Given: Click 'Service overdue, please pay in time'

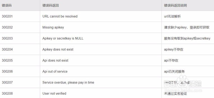Looking at the screenshot, I should point(68,82).
